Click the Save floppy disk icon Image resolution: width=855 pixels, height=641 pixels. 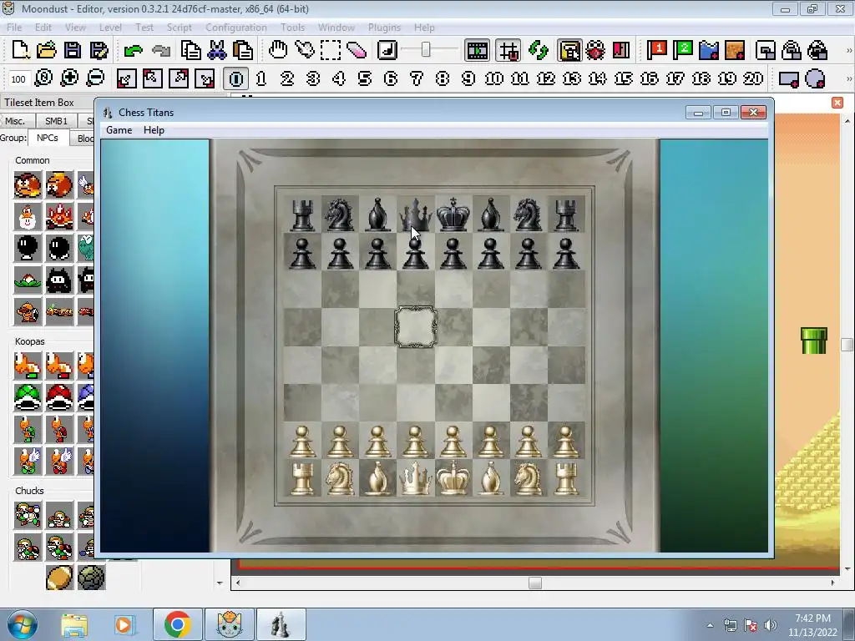tap(73, 50)
